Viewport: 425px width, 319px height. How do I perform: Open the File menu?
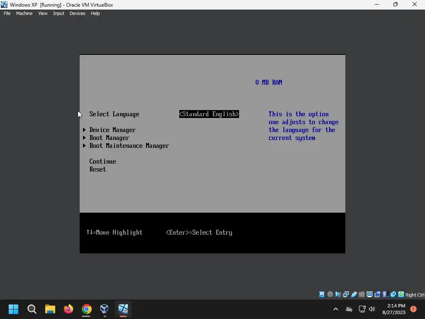click(x=7, y=13)
